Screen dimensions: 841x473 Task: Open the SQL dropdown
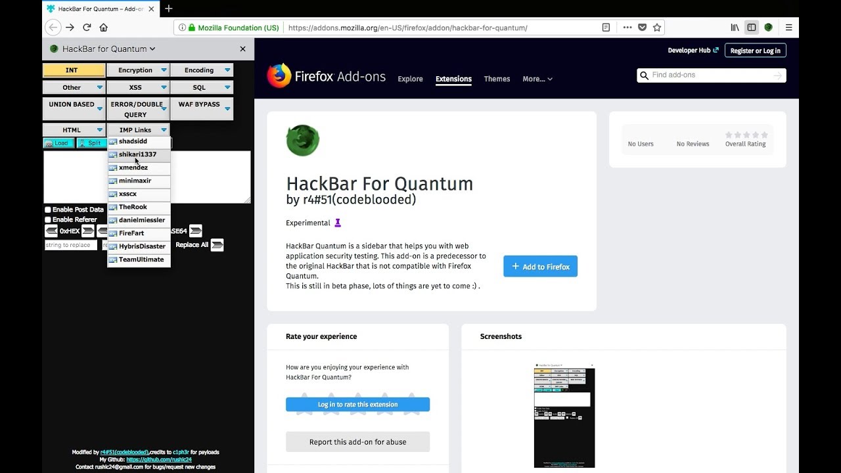202,87
